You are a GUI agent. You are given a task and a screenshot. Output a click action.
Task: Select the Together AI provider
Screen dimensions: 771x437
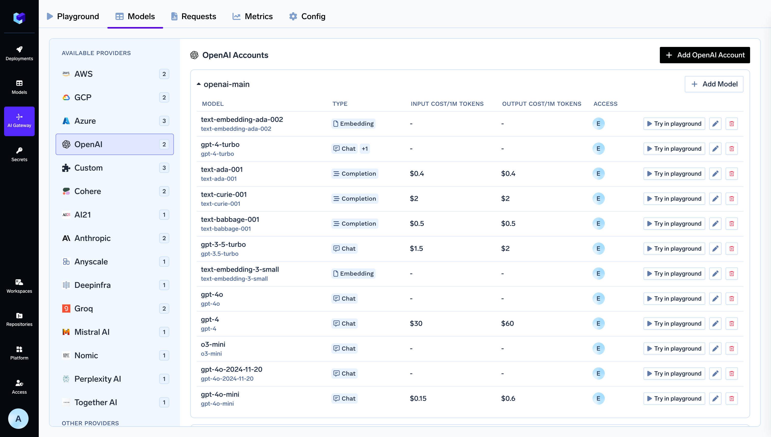tap(115, 402)
